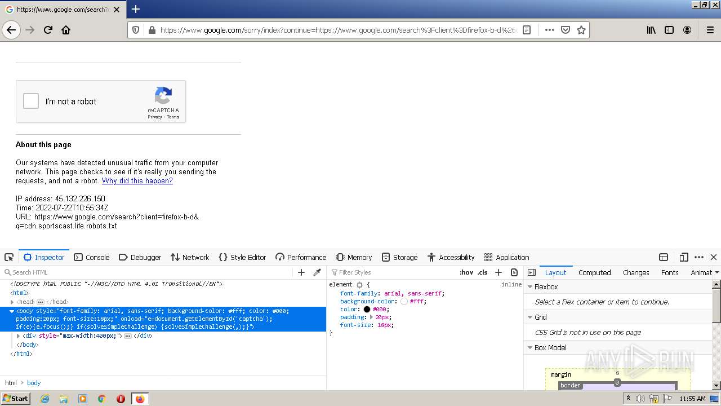Open reCAPTCHA Terms link
This screenshot has height=406, width=721.
click(x=173, y=117)
